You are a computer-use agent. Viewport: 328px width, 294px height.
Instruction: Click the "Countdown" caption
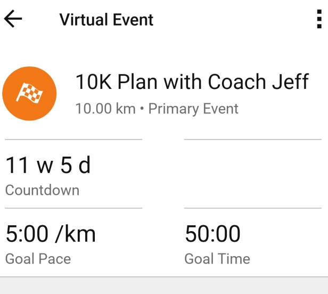(x=42, y=190)
